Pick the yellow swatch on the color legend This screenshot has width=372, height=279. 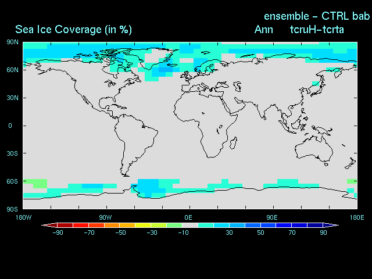click(142, 225)
